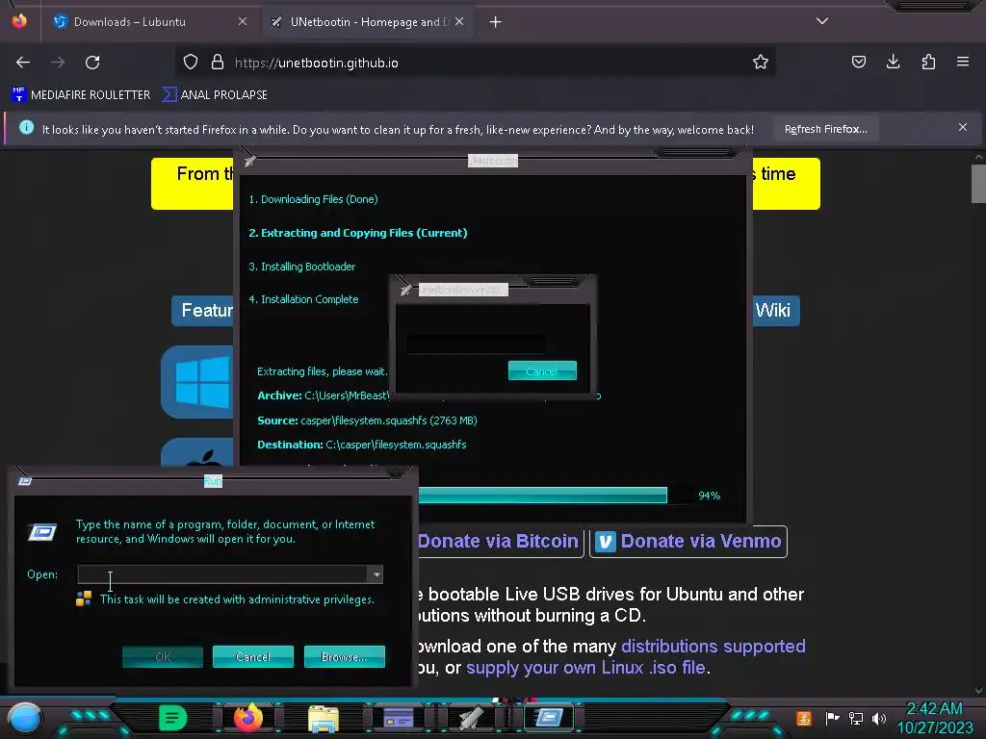This screenshot has height=739, width=986.
Task: Click the Firefox logo in tab bar
Action: pos(19,21)
